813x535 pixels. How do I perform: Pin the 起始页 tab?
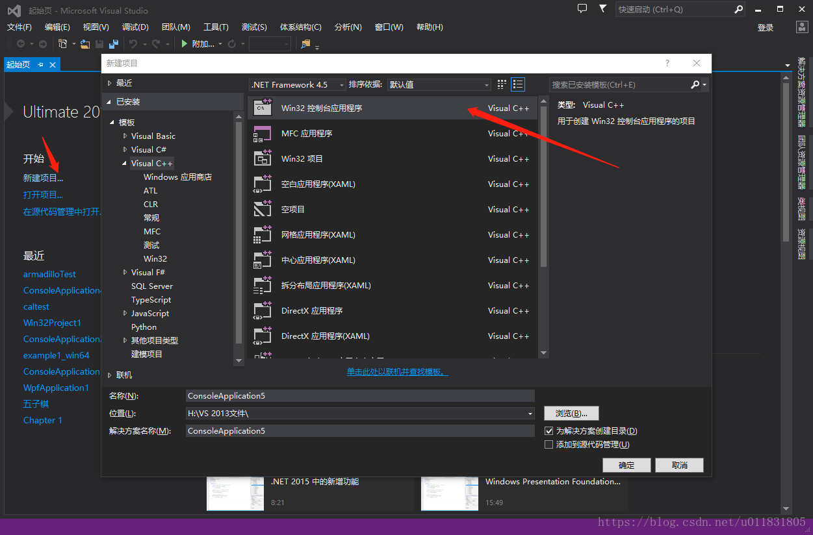pyautogui.click(x=40, y=64)
